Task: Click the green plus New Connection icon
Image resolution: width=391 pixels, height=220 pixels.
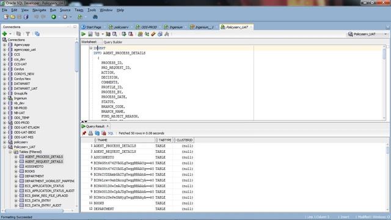Action: click(x=4, y=34)
